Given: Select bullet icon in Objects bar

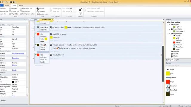Looking at the screenshot, I should (168, 69).
